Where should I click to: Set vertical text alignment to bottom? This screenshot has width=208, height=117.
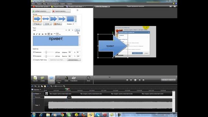pos(60,34)
